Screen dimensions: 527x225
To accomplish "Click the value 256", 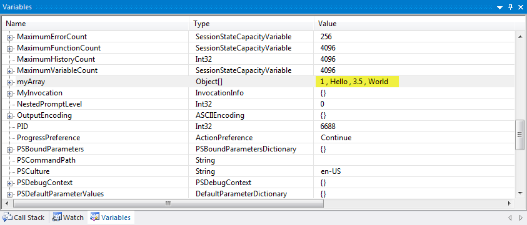I will coord(326,37).
